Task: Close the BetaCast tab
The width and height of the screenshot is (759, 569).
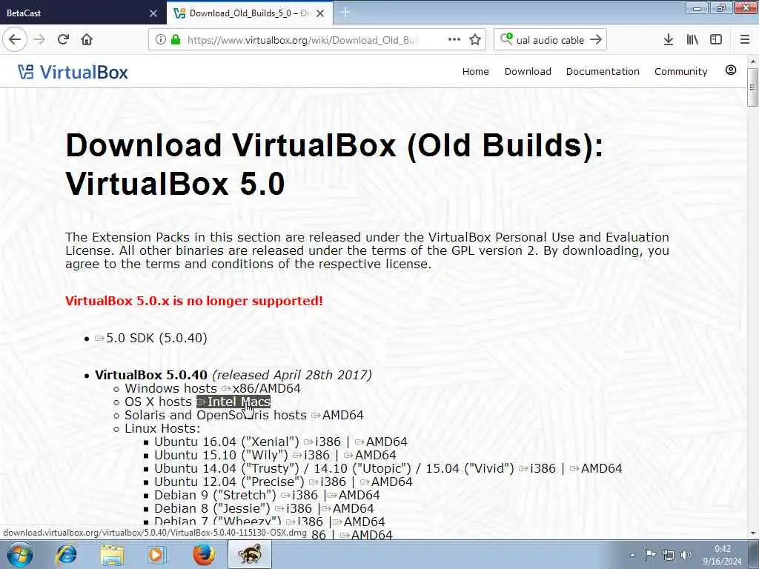Action: click(x=153, y=13)
